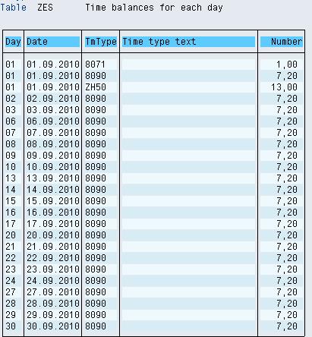Image resolution: width=312 pixels, height=337 pixels.
Task: Select day 13 in Day column
Action: click(11, 178)
